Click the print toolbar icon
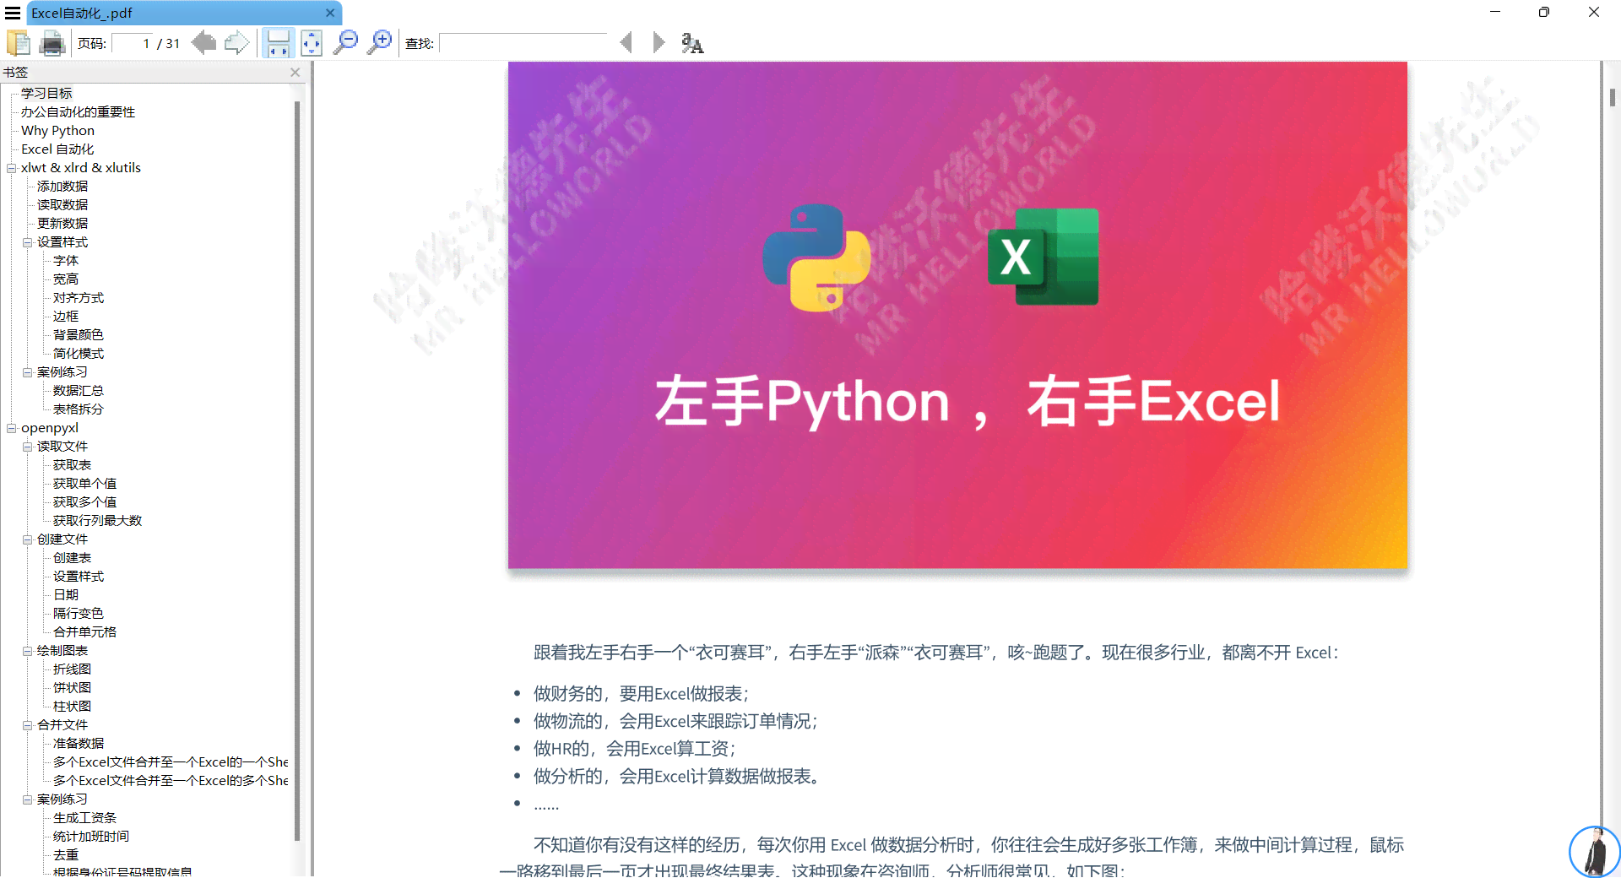 click(x=52, y=42)
